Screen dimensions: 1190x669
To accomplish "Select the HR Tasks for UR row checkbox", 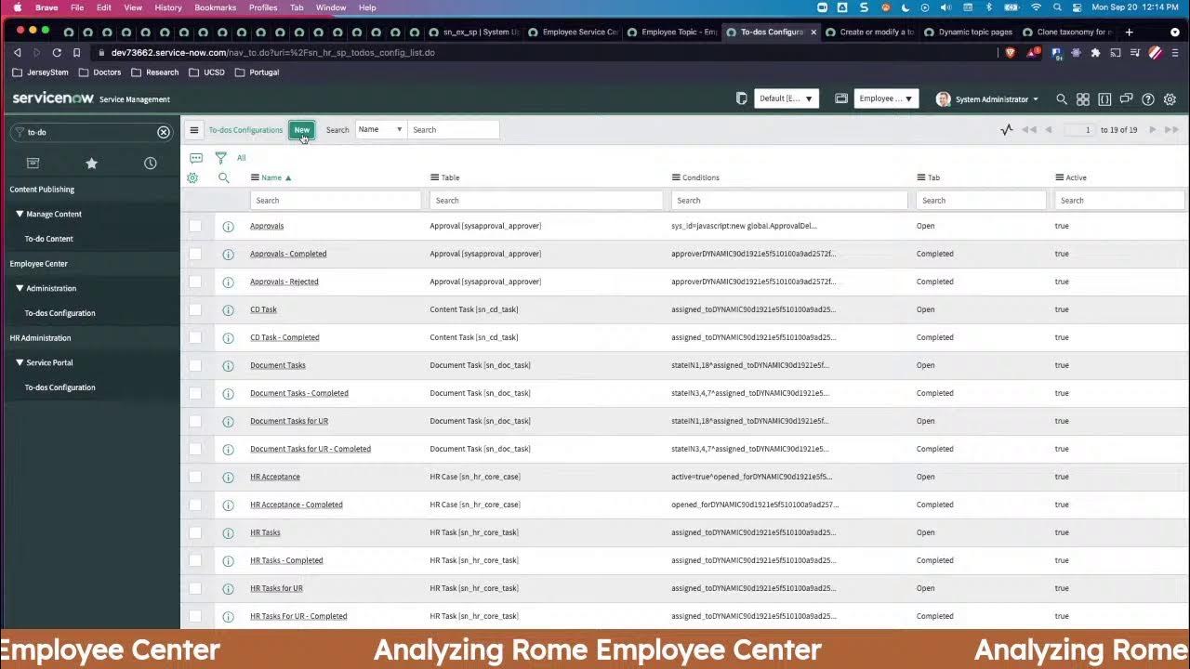I will [195, 588].
